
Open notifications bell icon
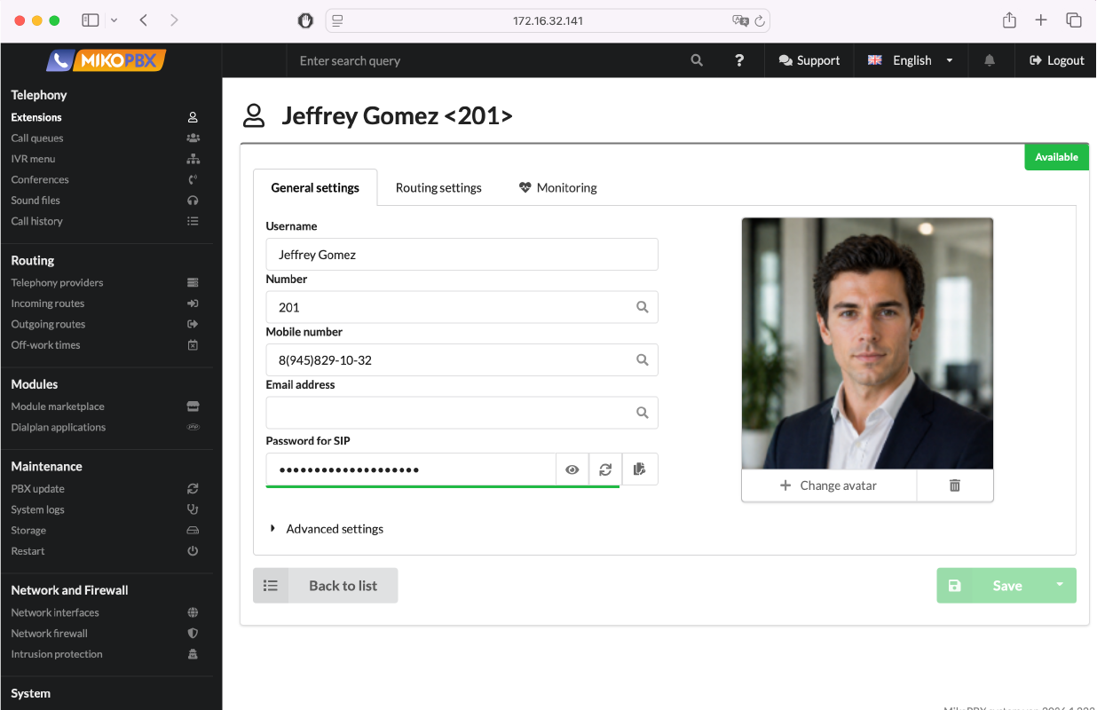click(990, 60)
